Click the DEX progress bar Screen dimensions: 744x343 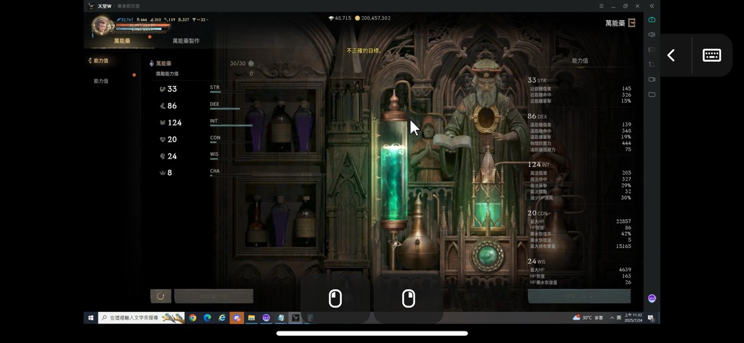[x=230, y=109]
